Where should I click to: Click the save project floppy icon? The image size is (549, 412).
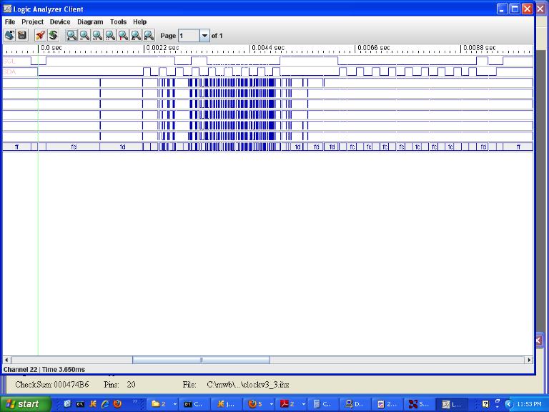(x=22, y=35)
